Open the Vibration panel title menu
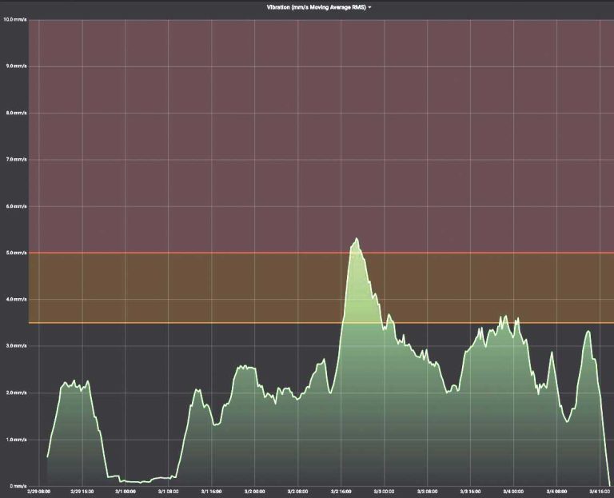Screen dimensions: 614x498 click(x=317, y=7)
